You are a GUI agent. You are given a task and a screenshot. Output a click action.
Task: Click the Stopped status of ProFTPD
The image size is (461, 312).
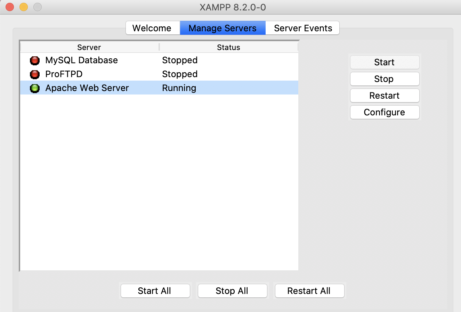[180, 74]
